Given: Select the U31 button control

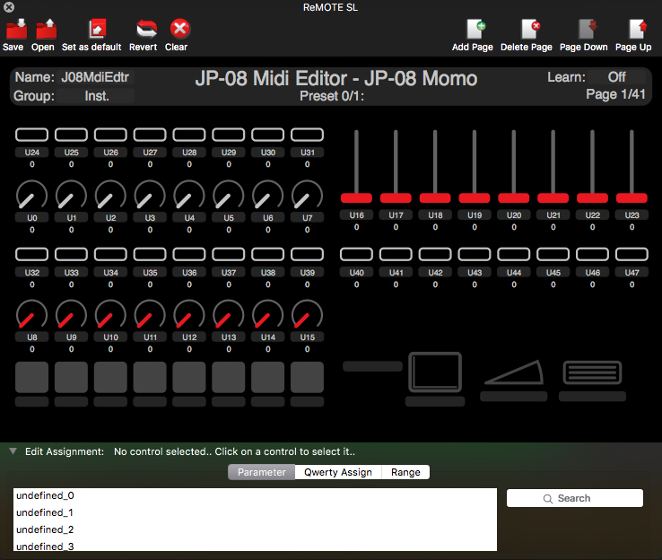Looking at the screenshot, I should (308, 135).
